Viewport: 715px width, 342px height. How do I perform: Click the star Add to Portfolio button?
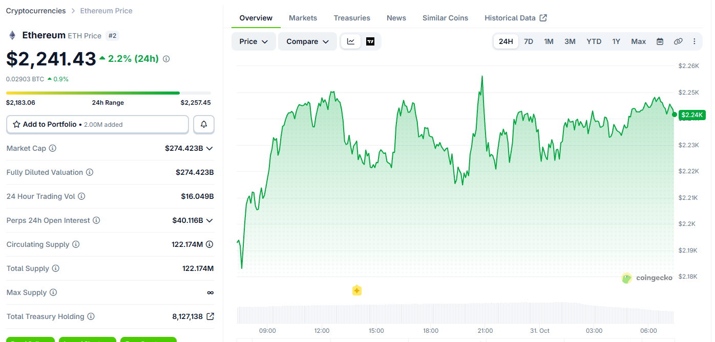coord(97,124)
